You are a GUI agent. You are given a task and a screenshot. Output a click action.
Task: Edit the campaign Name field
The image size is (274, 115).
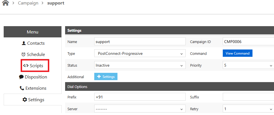[x=140, y=42]
